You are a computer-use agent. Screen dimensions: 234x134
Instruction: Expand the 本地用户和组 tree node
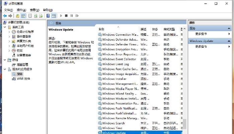click(9, 46)
